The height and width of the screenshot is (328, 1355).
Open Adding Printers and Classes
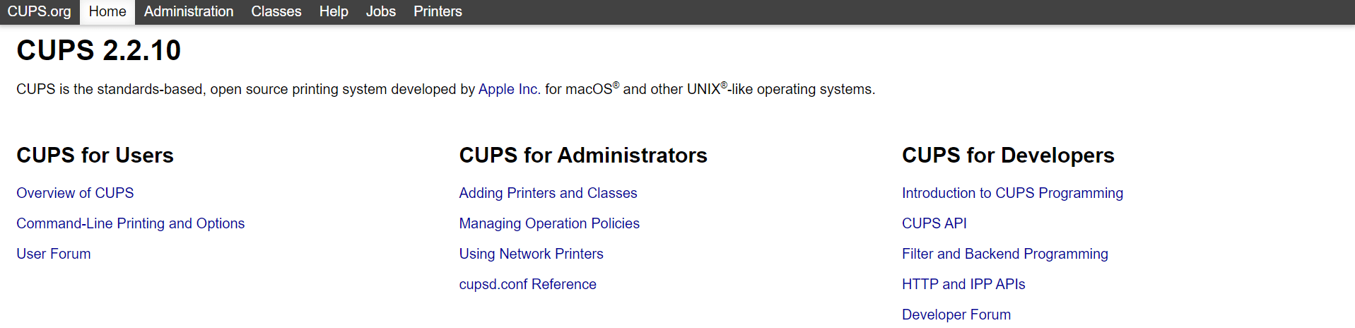click(548, 193)
